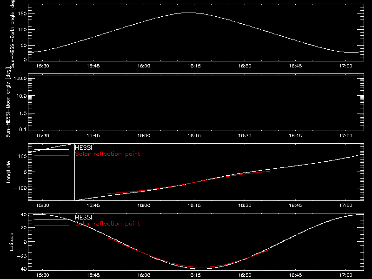Viewport: 372px width, 279px height.
Task: Click 15:45 under the Earth angle plot
Action: (x=93, y=66)
